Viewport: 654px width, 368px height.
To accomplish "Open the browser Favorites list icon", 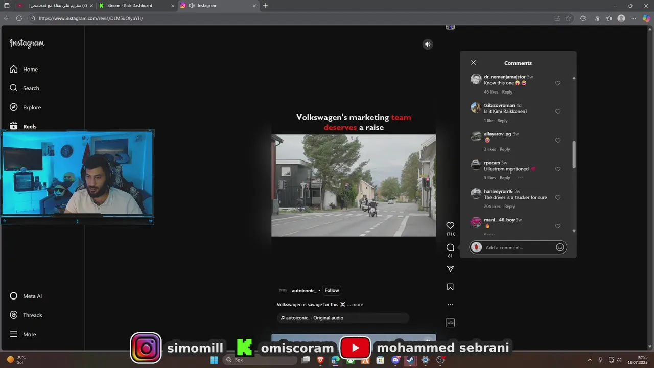I will pyautogui.click(x=609, y=18).
